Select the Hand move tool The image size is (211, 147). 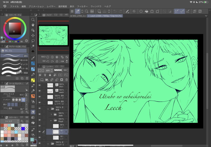pos(33,25)
